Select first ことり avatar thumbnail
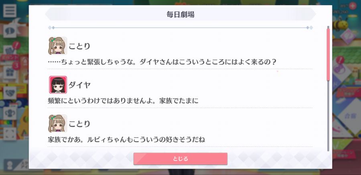This screenshot has width=361, height=175. pyautogui.click(x=57, y=46)
